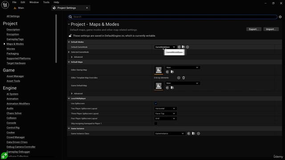Image resolution: width=285 pixels, height=160 pixels.
Task: Open the Default GameMode dropdown
Action: coord(165,47)
